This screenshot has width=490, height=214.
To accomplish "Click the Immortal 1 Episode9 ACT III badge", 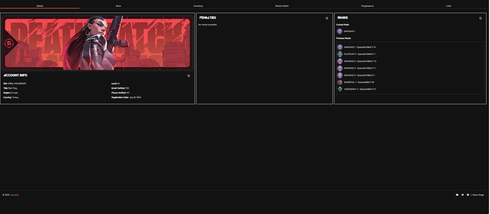I will (340, 82).
